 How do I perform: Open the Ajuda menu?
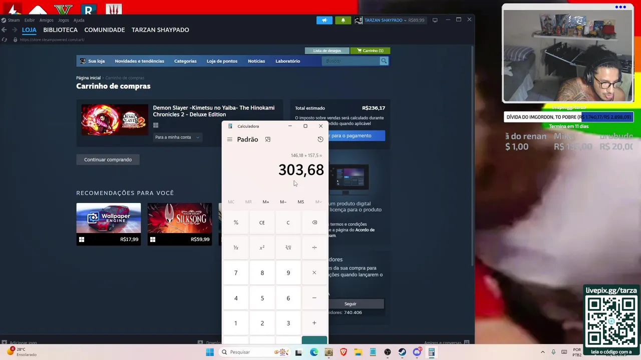pyautogui.click(x=79, y=20)
